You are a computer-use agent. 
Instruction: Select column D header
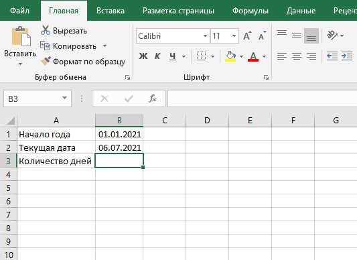207,120
